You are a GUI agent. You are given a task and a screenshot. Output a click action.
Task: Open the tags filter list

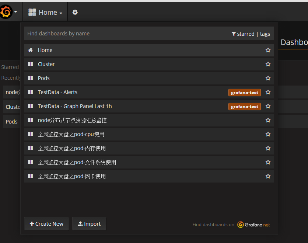[265, 34]
